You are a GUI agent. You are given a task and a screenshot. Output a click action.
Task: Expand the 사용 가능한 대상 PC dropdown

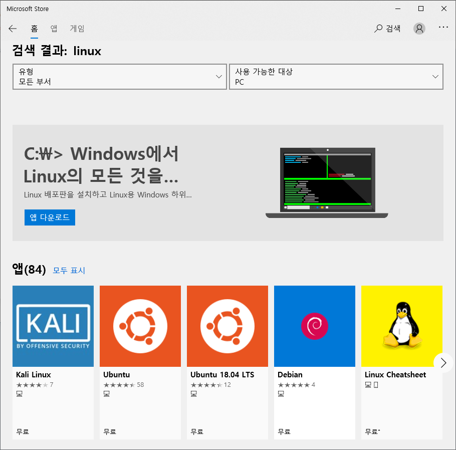click(x=336, y=77)
